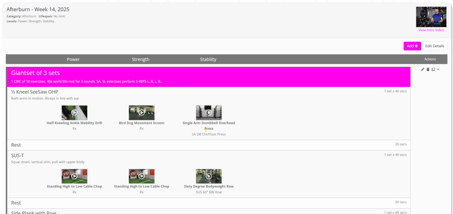Play the Single Arm Dumbbell Overhead Press video
The image size is (453, 214).
[x=209, y=113]
